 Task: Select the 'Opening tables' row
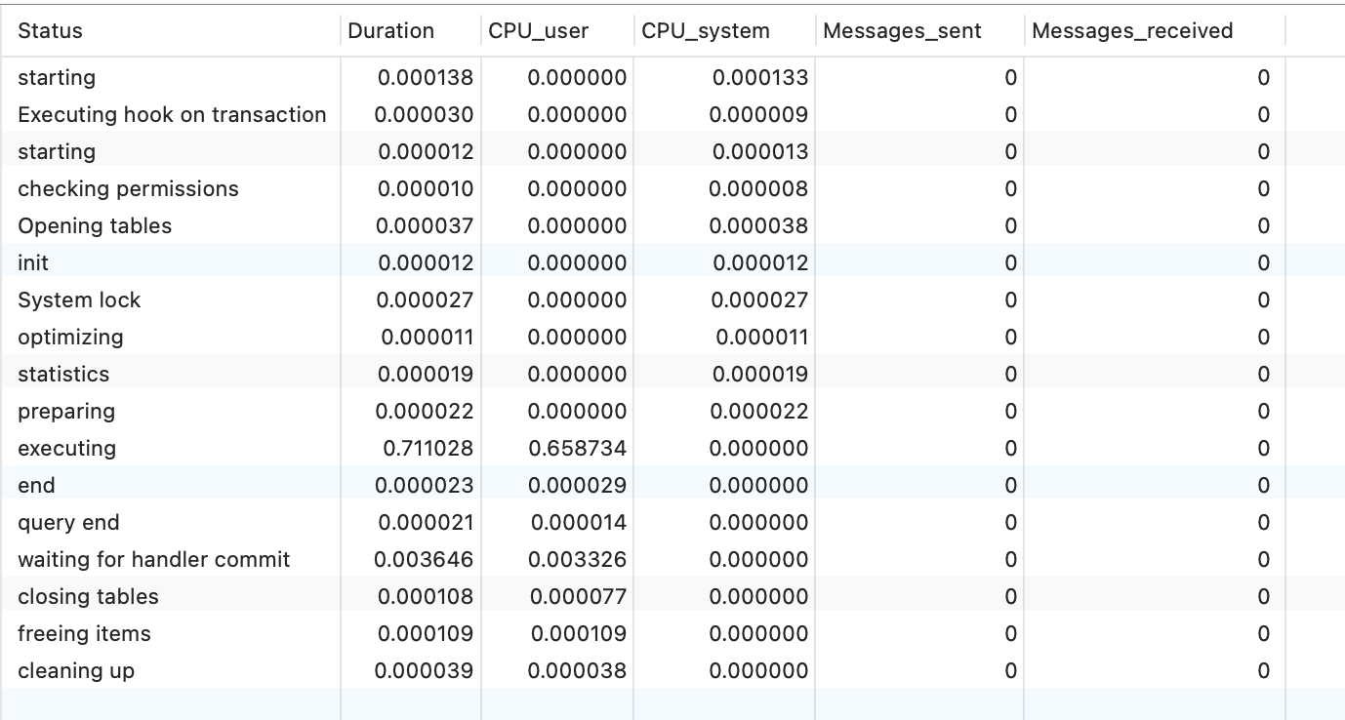pos(95,226)
